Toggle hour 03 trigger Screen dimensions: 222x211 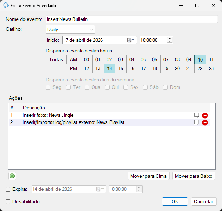pos(121,59)
